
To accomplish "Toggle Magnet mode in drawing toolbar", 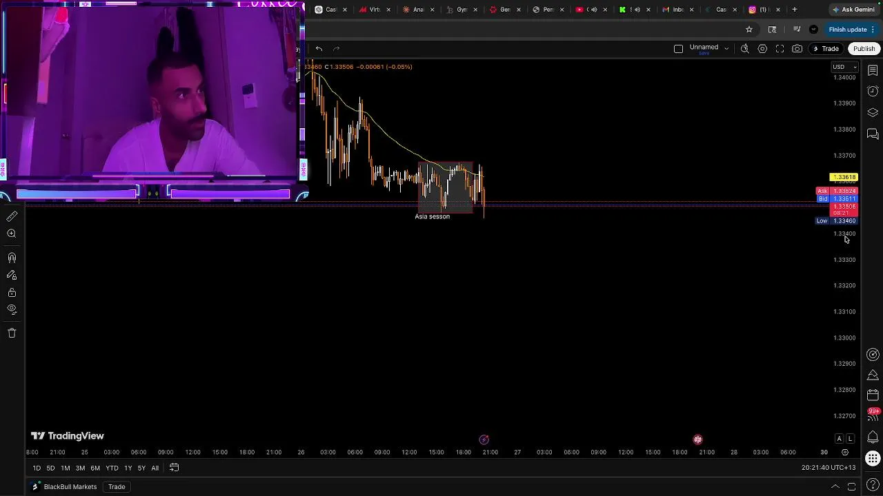I will (12, 258).
